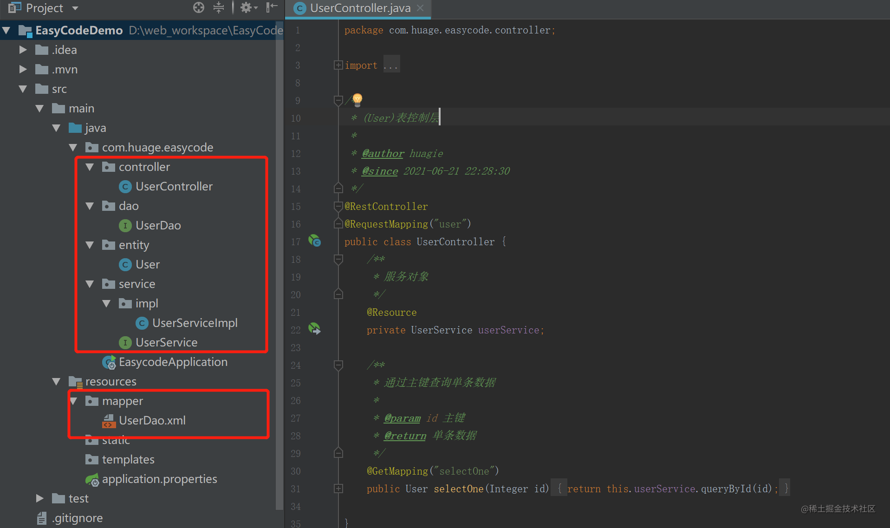Click the EasyCodeDemo module icon
The image size is (890, 528).
25,31
